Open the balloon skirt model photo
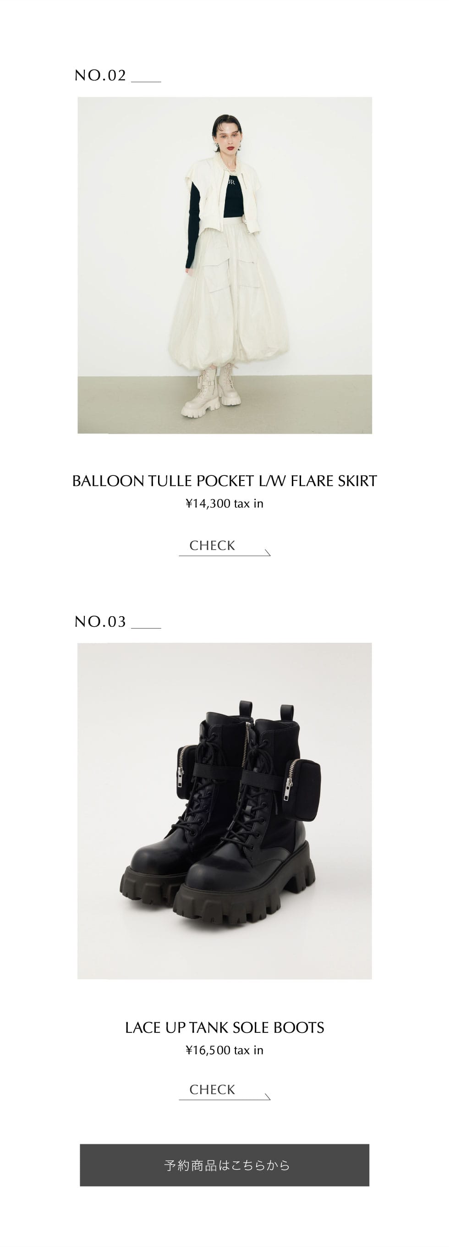 click(x=224, y=265)
